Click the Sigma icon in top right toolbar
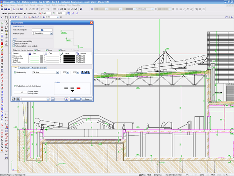The height and width of the screenshot is (176, 234). tap(203, 9)
